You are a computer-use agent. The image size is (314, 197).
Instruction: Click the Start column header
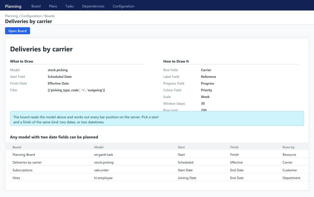(x=181, y=147)
